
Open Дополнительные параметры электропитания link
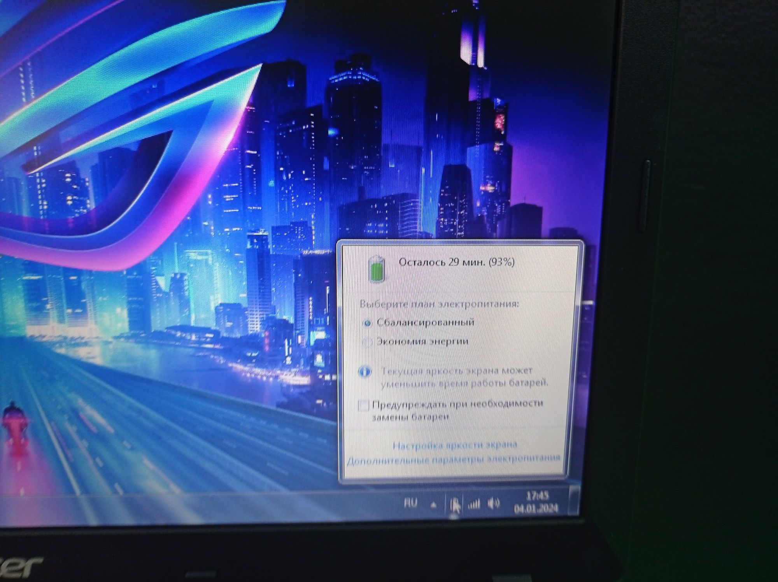point(453,459)
